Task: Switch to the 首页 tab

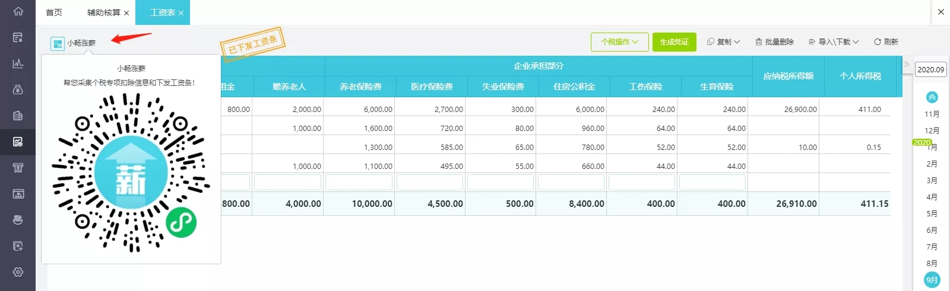Action: pos(54,12)
